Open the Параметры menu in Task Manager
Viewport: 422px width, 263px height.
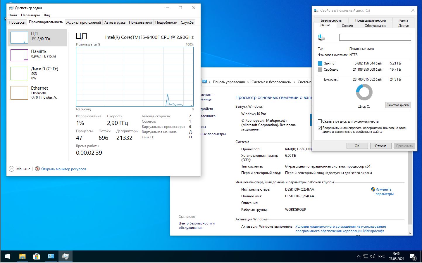point(30,15)
